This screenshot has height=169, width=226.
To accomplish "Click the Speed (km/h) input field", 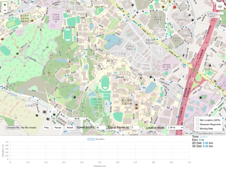I will pos(100,128).
